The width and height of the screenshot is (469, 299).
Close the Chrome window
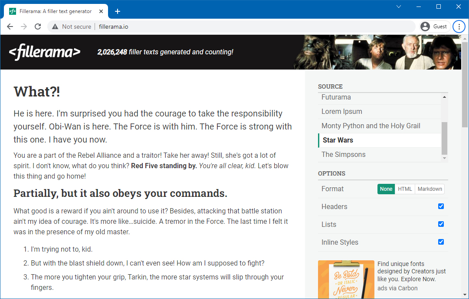[x=459, y=7]
